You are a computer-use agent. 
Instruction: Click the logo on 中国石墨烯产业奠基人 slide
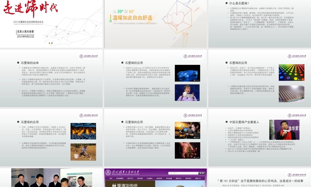point(297,115)
